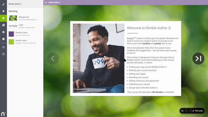
Task: Click 'Highlights interactive elements' caption
Action: pyautogui.click(x=26, y=43)
